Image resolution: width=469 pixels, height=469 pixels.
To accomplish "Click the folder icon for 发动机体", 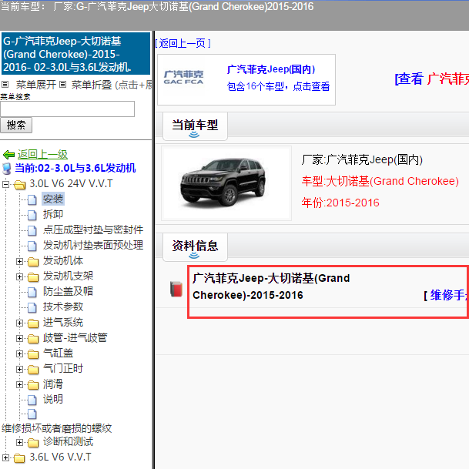I will 33,262.
